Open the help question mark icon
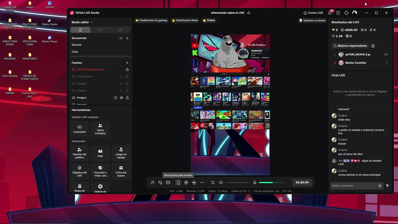Viewport: 398px width, 224px height. click(338, 13)
